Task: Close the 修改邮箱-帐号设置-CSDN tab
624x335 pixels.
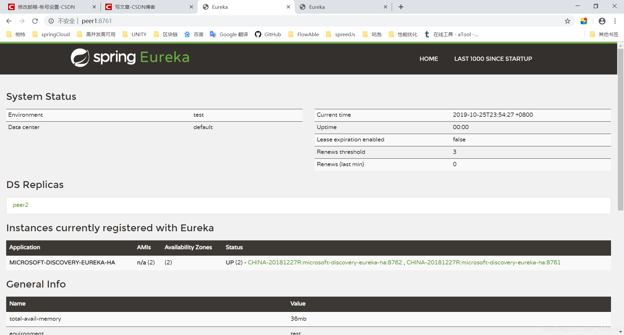Action: tap(94, 7)
